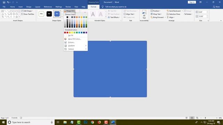Click the Sign in button
Screen dimensions: 223x125
[x=192, y=2]
